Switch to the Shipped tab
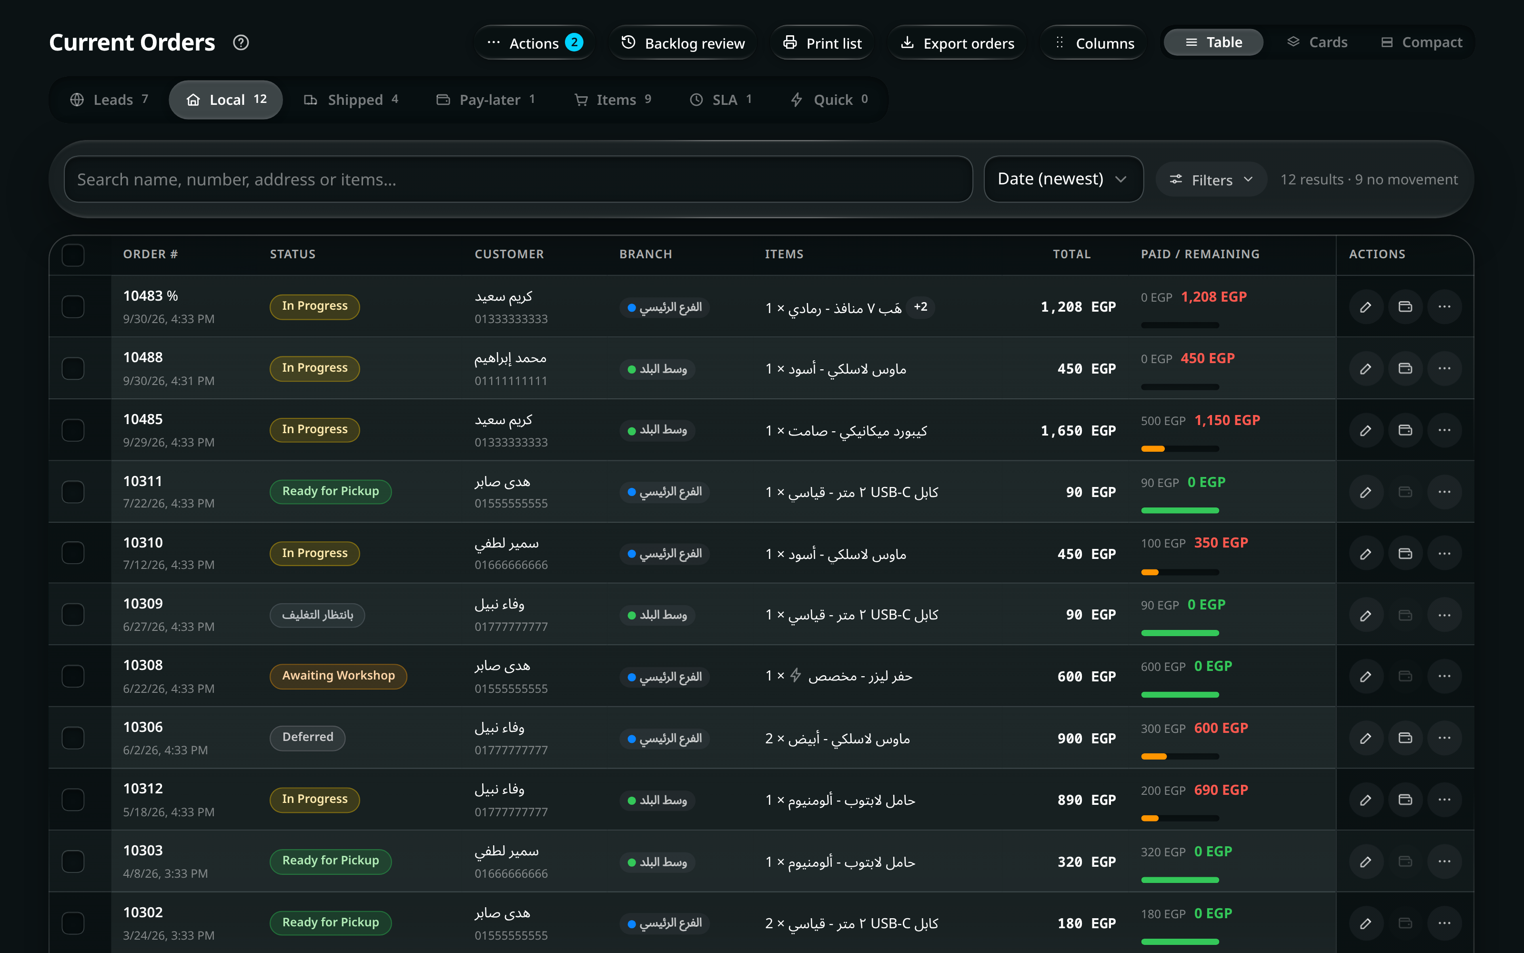 click(350, 100)
